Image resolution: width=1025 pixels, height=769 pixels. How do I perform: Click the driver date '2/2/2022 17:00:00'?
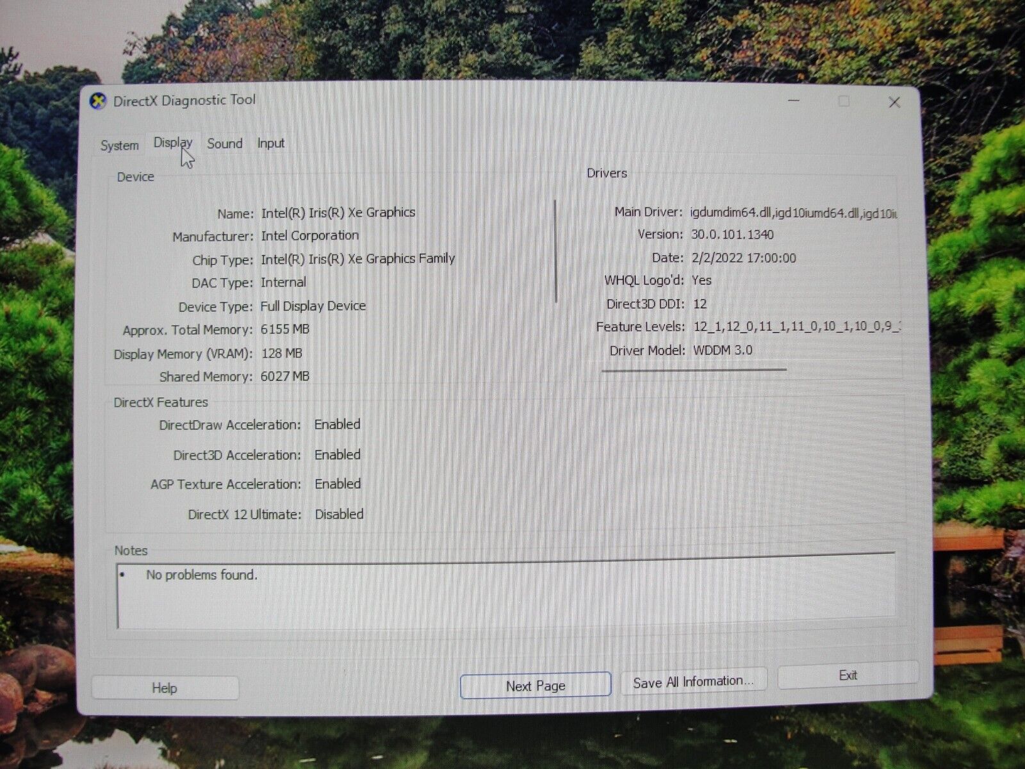pos(744,258)
